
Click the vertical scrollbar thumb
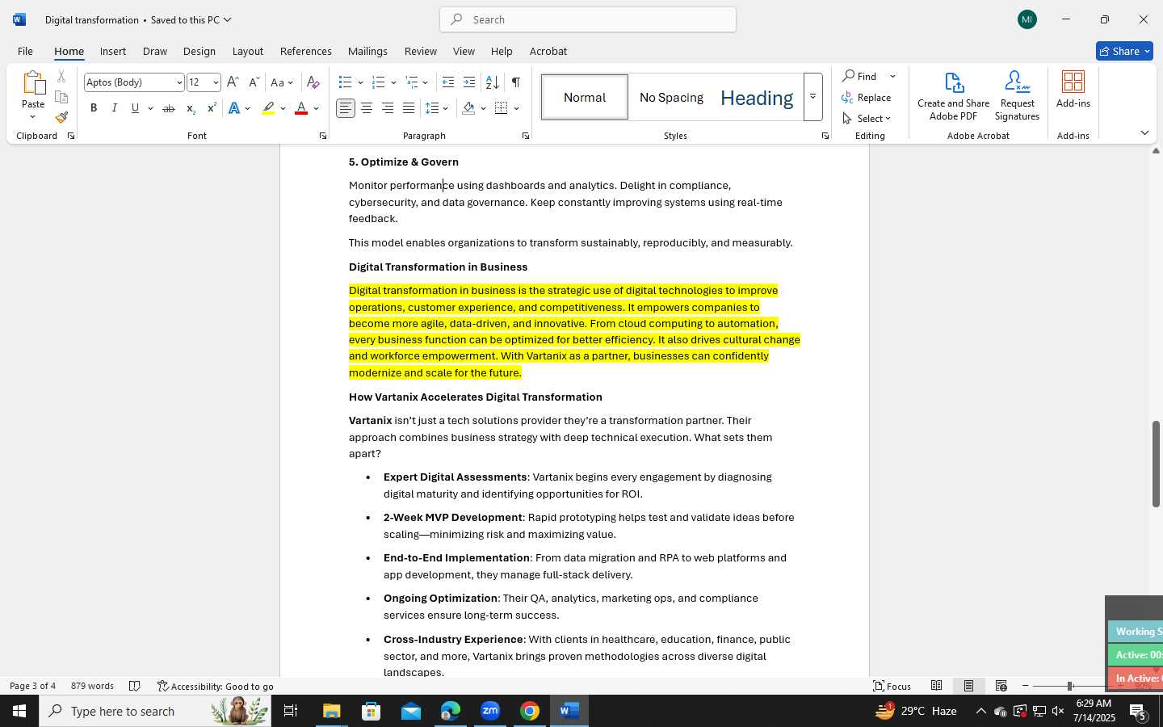(1156, 464)
